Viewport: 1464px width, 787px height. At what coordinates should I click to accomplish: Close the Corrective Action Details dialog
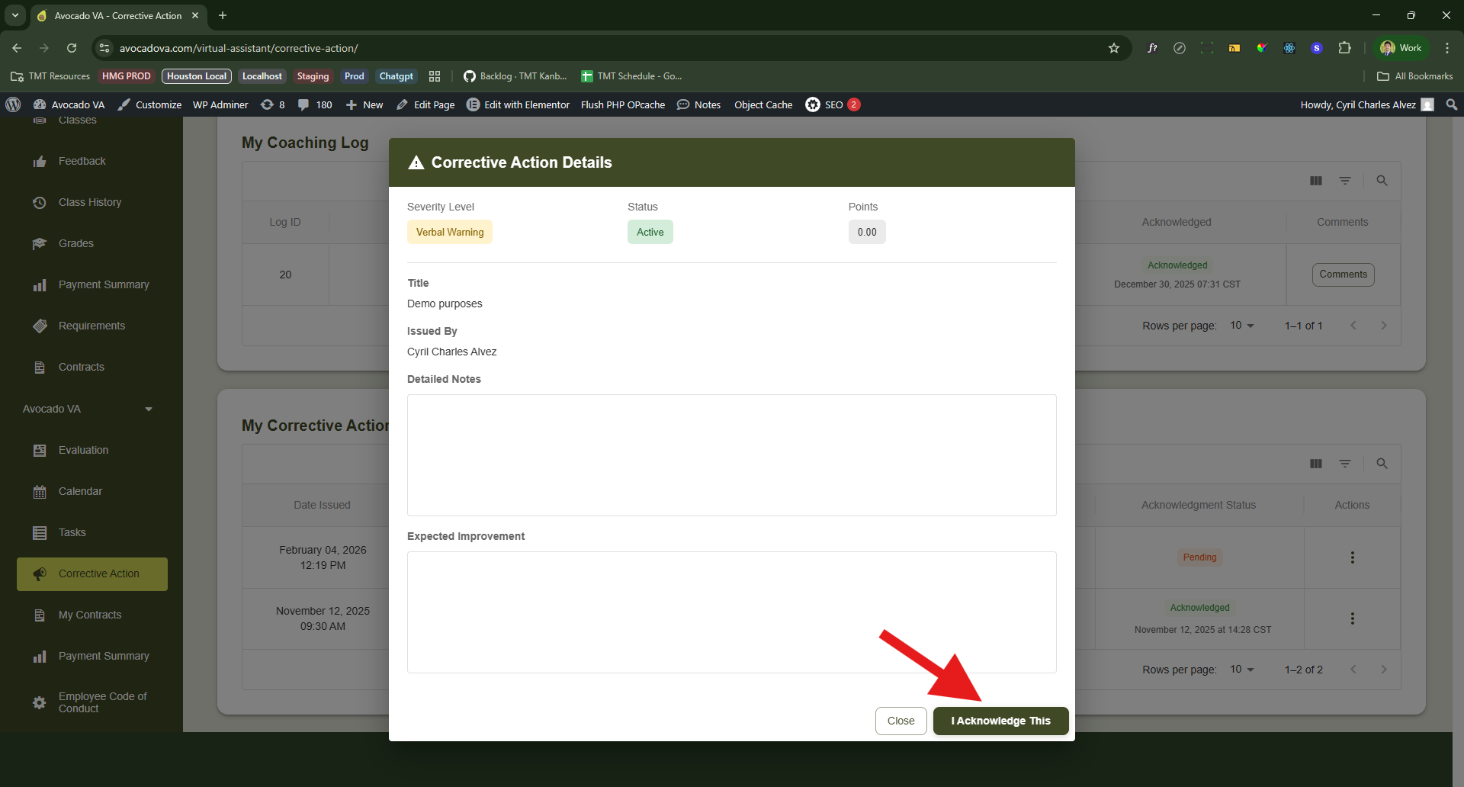[901, 721]
